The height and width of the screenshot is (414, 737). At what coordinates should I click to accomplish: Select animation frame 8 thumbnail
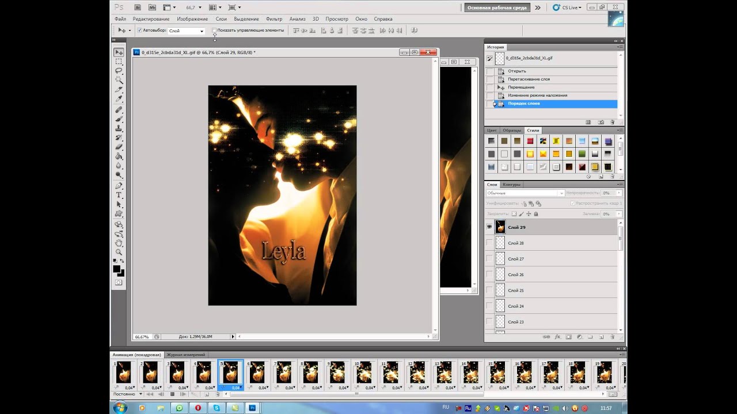point(310,372)
